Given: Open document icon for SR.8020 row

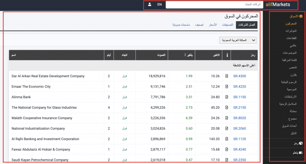Looking at the screenshot, I should coord(227,118).
